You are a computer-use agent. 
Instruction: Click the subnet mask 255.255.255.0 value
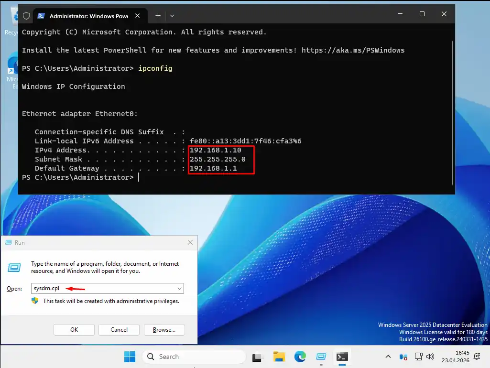(x=218, y=159)
